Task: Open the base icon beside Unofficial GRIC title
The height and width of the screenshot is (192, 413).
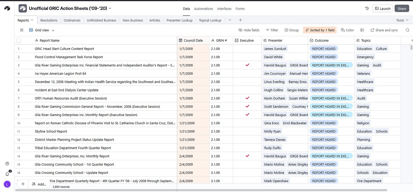Action: pos(23,9)
